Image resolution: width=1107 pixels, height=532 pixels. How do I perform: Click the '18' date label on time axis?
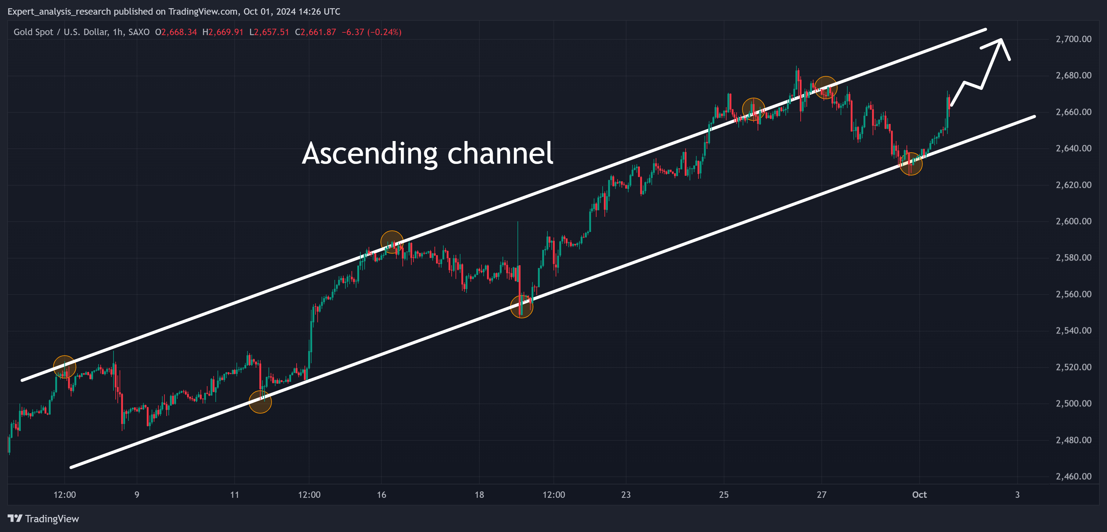(479, 495)
